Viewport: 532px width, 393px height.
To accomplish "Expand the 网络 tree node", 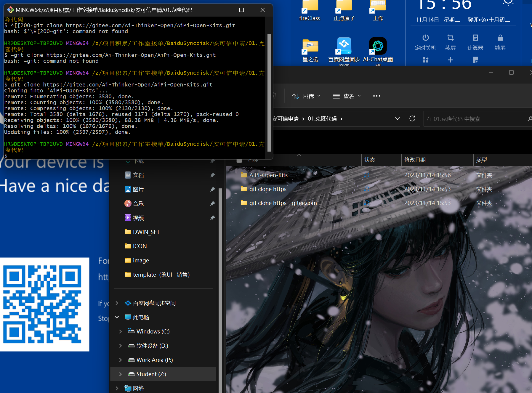I will (x=117, y=388).
